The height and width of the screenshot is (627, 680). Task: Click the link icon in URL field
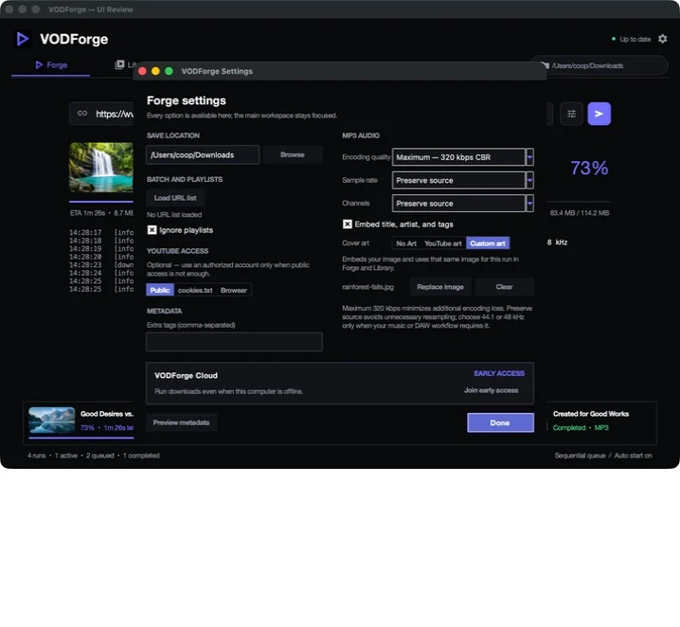tap(82, 114)
